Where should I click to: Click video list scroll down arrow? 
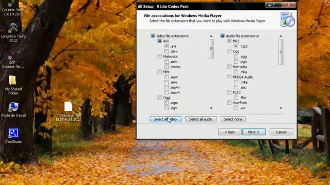click(x=211, y=108)
